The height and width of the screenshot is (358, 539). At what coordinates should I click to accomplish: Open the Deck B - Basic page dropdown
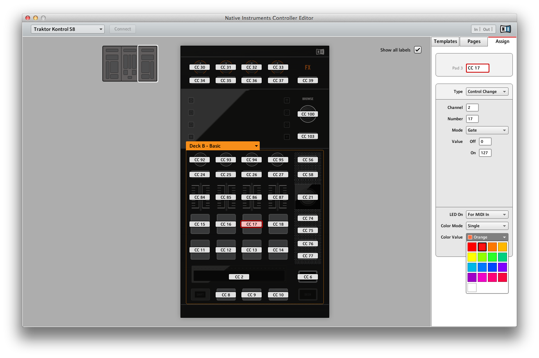pos(223,146)
